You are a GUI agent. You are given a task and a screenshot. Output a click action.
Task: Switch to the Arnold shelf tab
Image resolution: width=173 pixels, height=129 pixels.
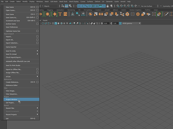(x=107, y=10)
